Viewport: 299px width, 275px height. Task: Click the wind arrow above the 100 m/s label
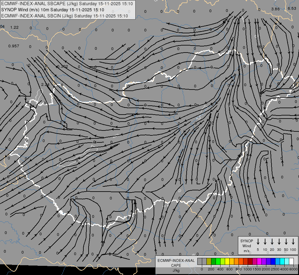pyautogui.click(x=293, y=242)
